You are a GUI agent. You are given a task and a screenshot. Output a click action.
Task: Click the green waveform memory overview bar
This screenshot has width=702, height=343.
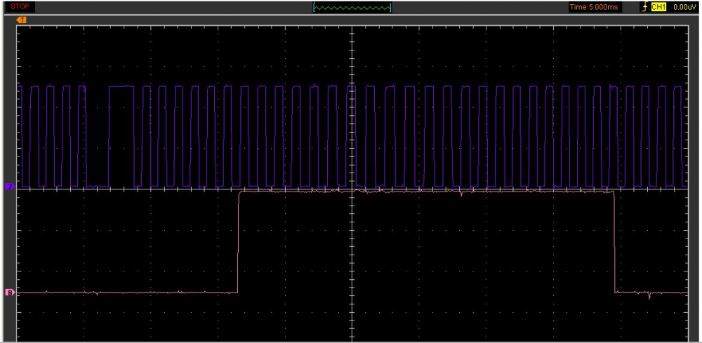(x=352, y=8)
